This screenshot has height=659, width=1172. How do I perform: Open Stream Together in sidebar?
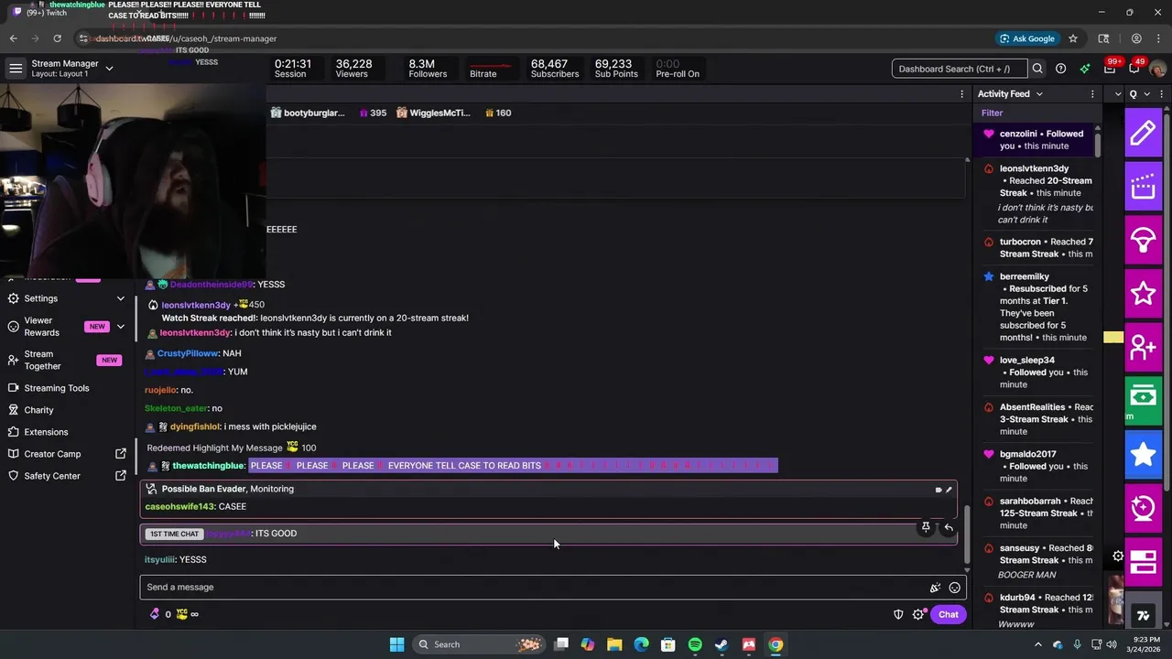[x=43, y=360]
